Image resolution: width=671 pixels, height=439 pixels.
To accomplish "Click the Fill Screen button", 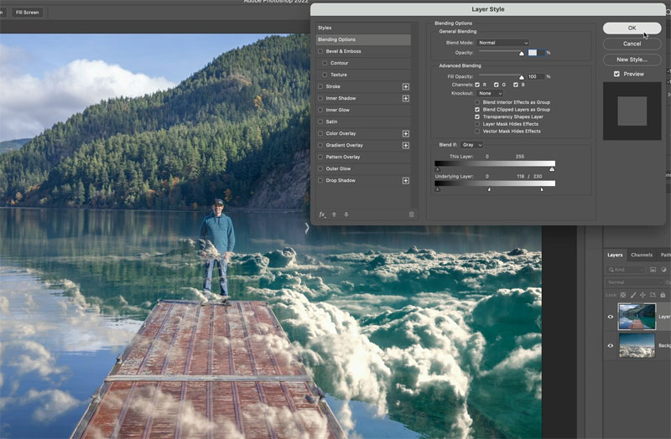I will tap(28, 13).
